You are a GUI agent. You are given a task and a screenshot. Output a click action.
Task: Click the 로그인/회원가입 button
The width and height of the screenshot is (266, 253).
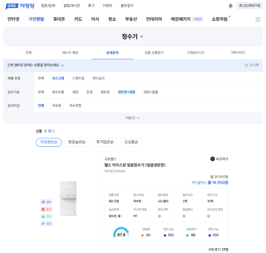point(249,6)
